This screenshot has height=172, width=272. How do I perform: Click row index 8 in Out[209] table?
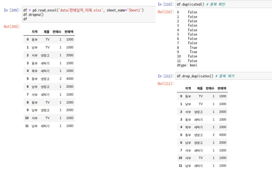[x=27, y=102]
